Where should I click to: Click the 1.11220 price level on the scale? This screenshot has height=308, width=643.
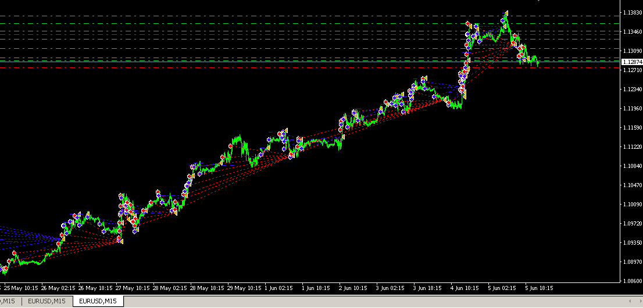pos(633,147)
